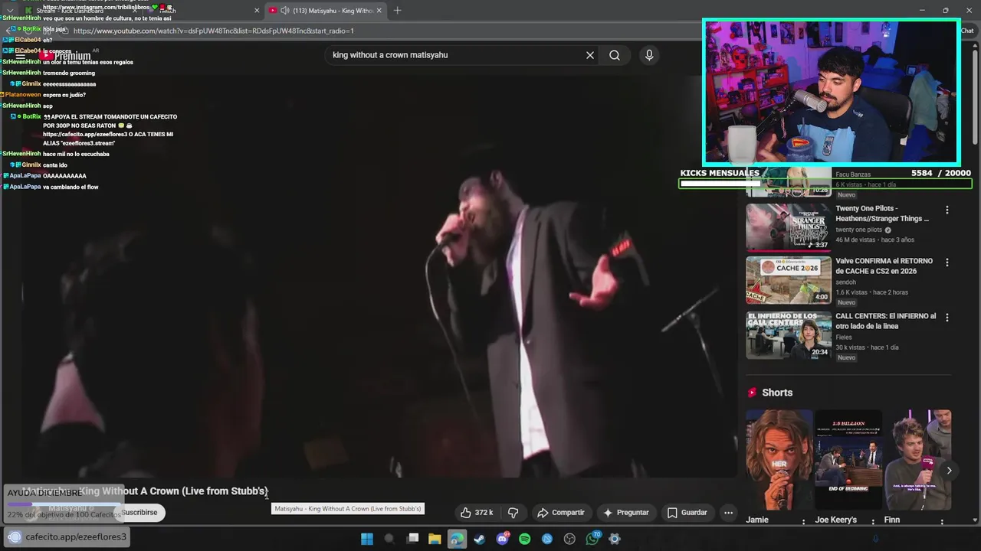Open the sendoh channel link
The width and height of the screenshot is (981, 551).
tap(846, 282)
